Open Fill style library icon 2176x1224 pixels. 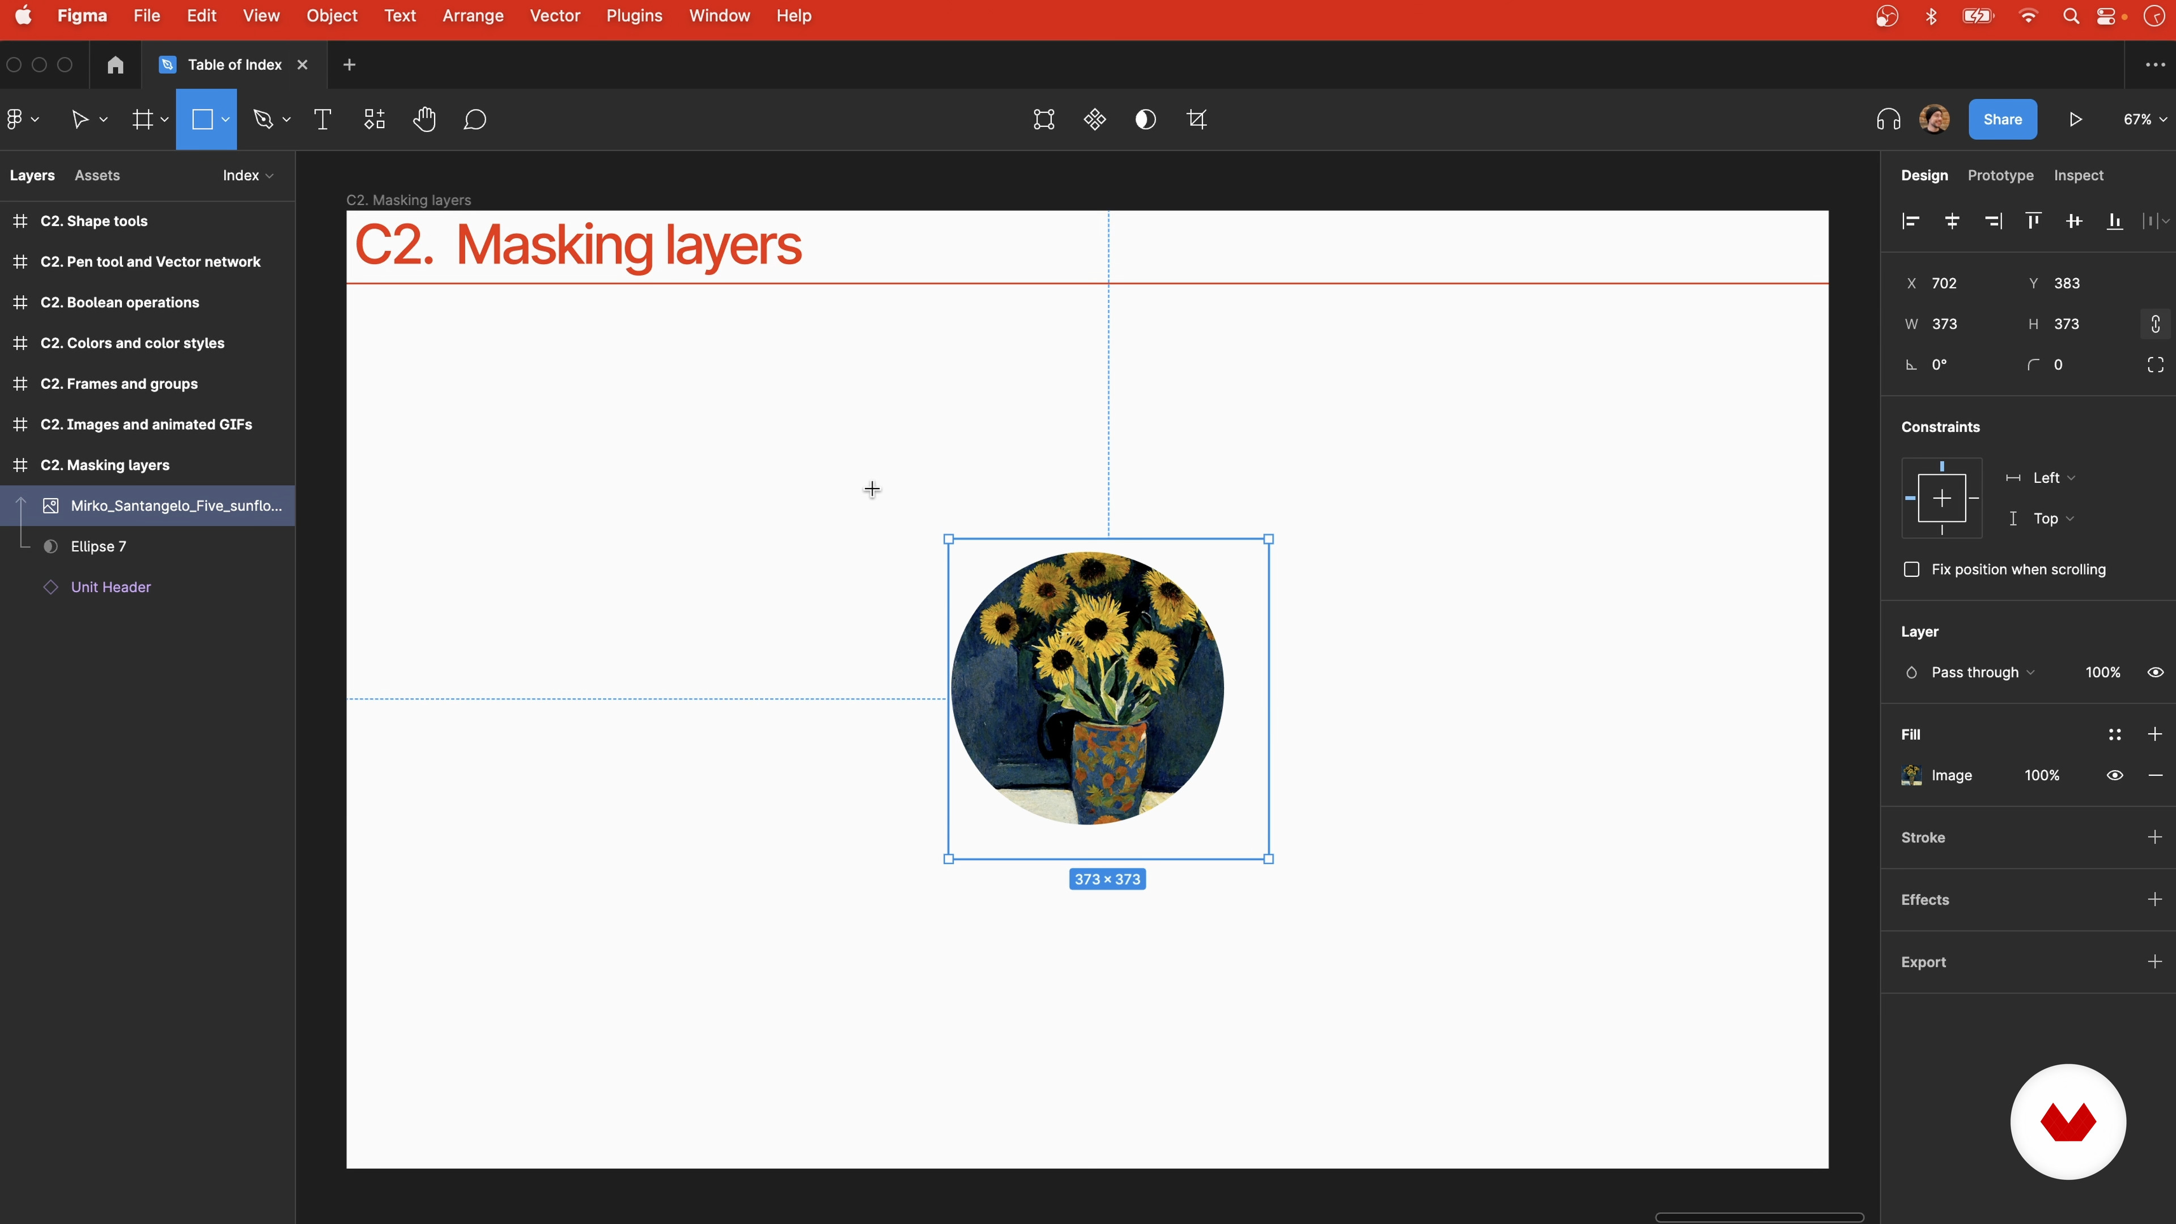coord(2114,734)
